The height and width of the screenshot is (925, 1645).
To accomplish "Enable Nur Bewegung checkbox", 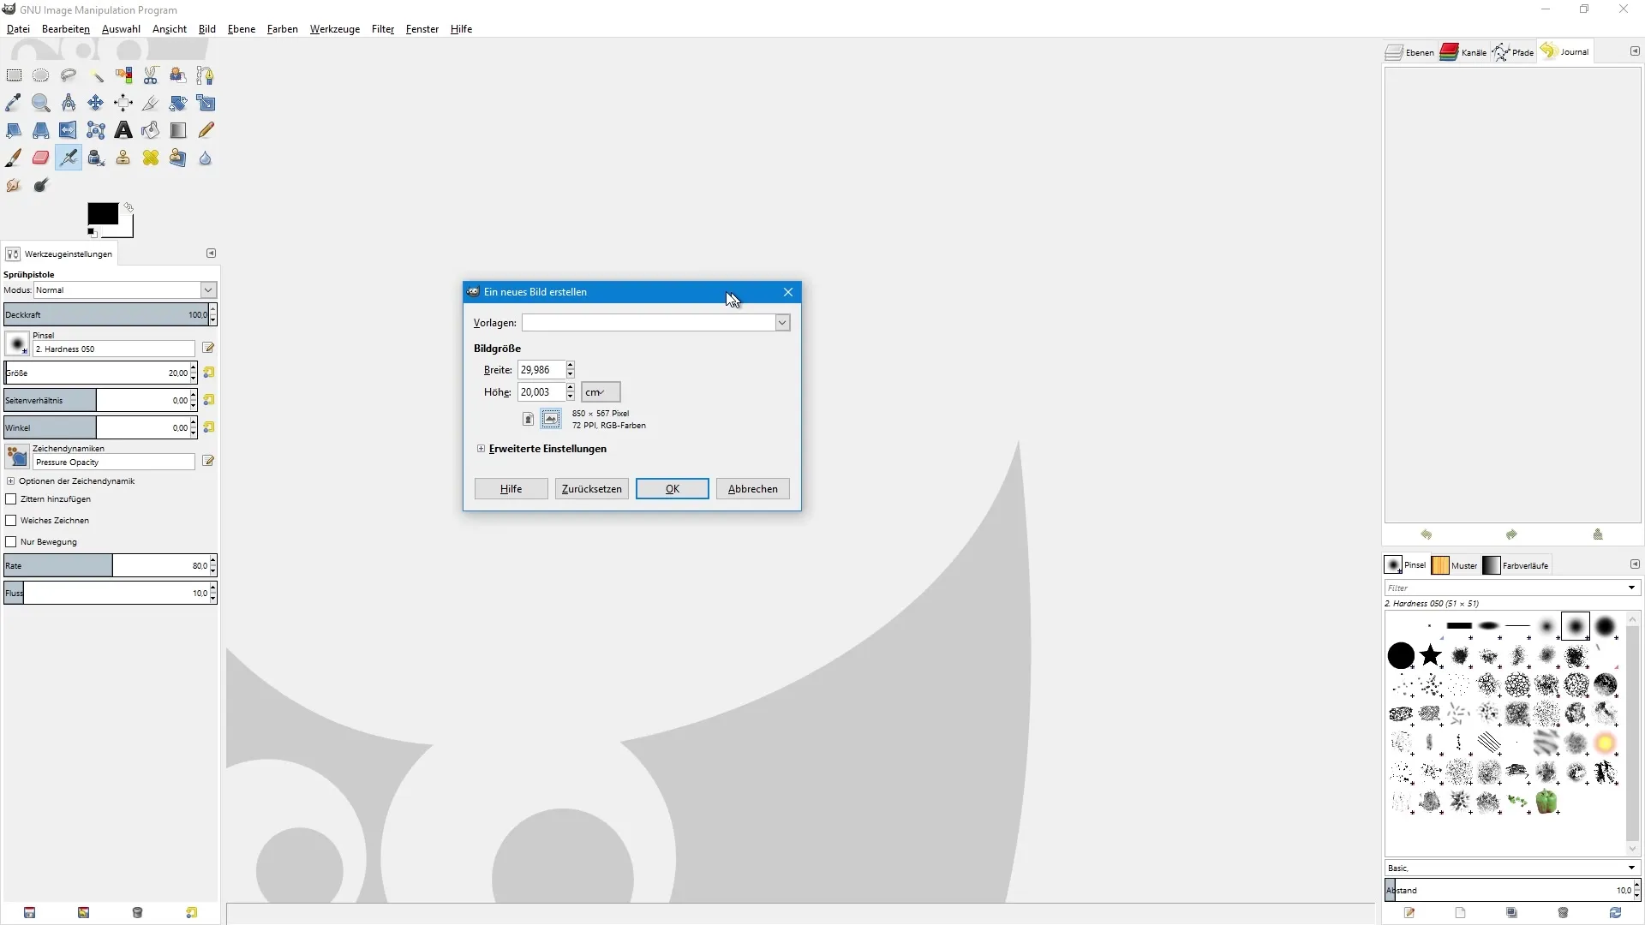I will click(x=11, y=541).
